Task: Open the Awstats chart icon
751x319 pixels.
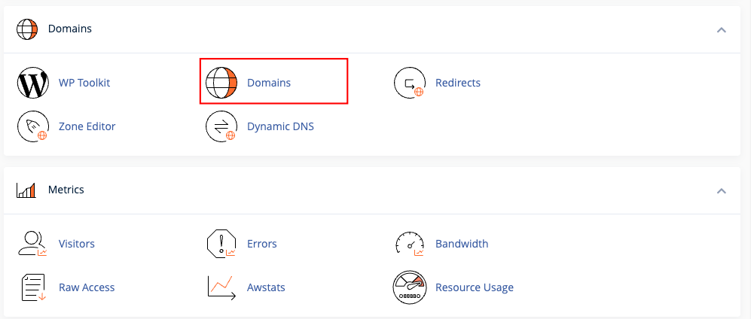Action: pyautogui.click(x=221, y=287)
